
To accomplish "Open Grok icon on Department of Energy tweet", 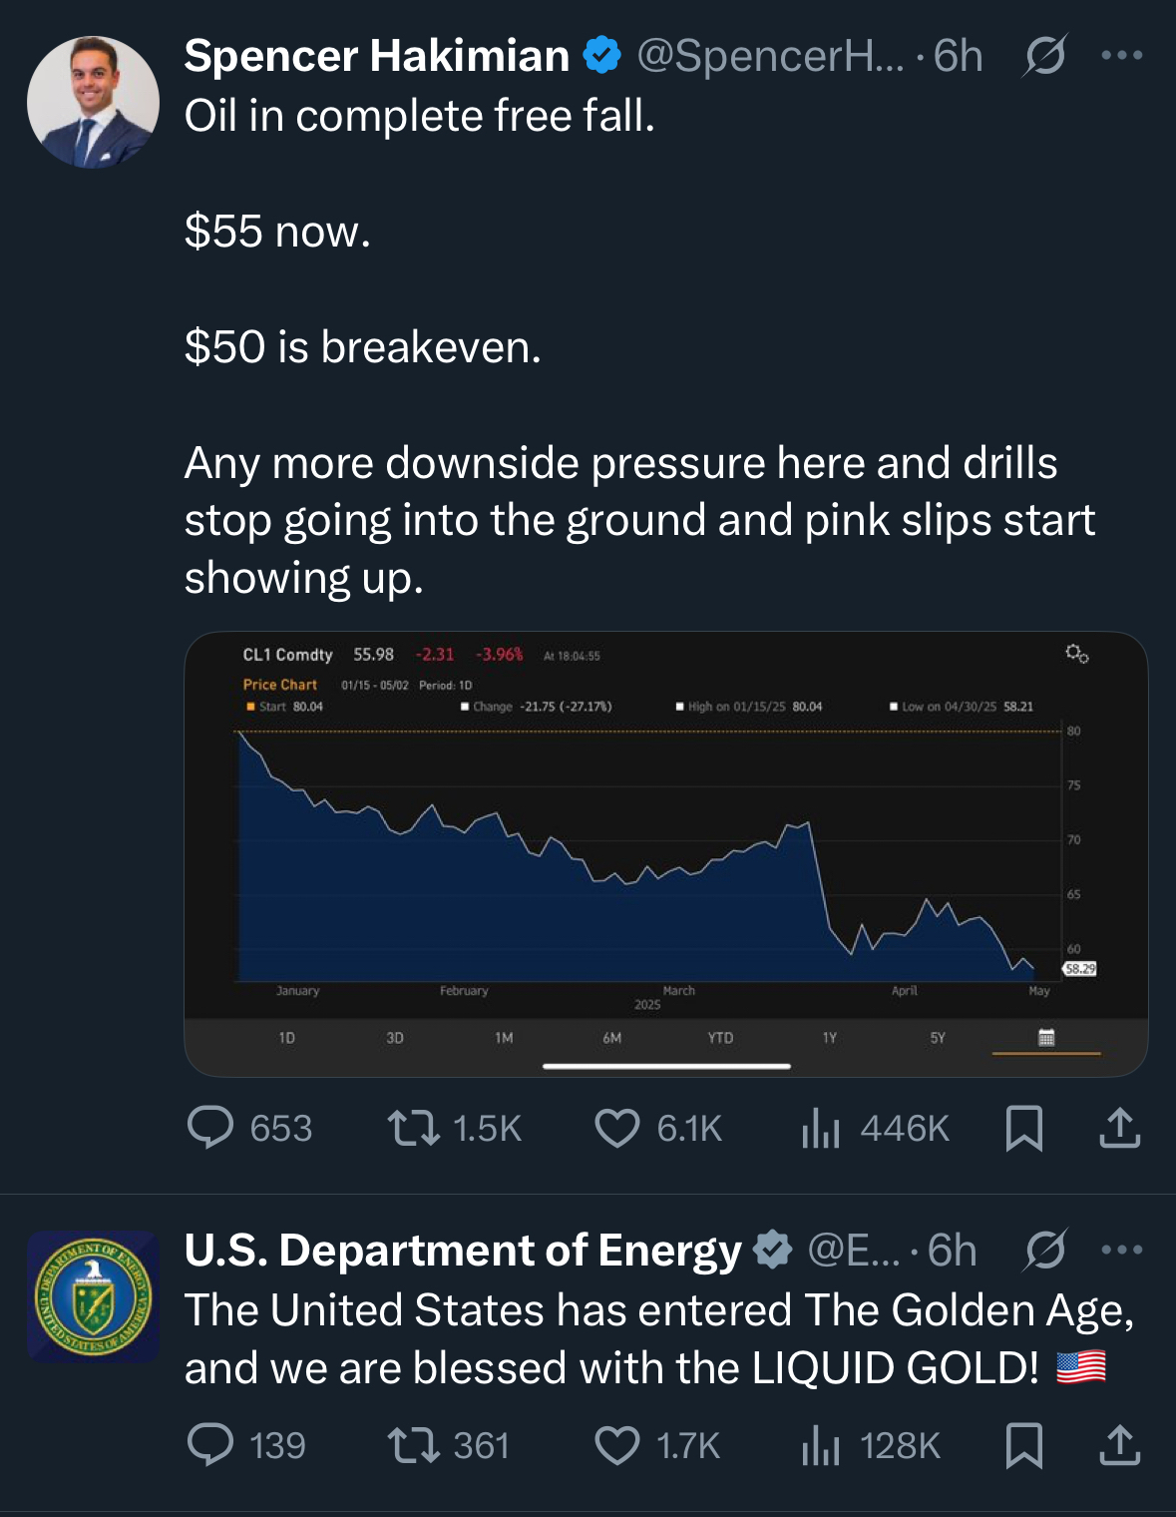I will (1044, 1250).
